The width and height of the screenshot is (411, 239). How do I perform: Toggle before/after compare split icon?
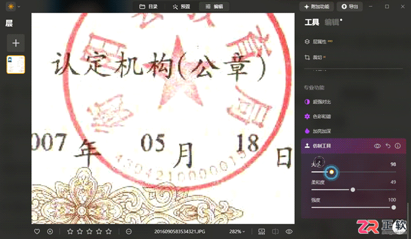[x=275, y=231]
